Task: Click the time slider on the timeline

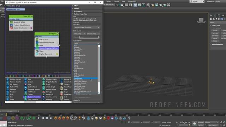Action: pyautogui.click(x=10, y=111)
